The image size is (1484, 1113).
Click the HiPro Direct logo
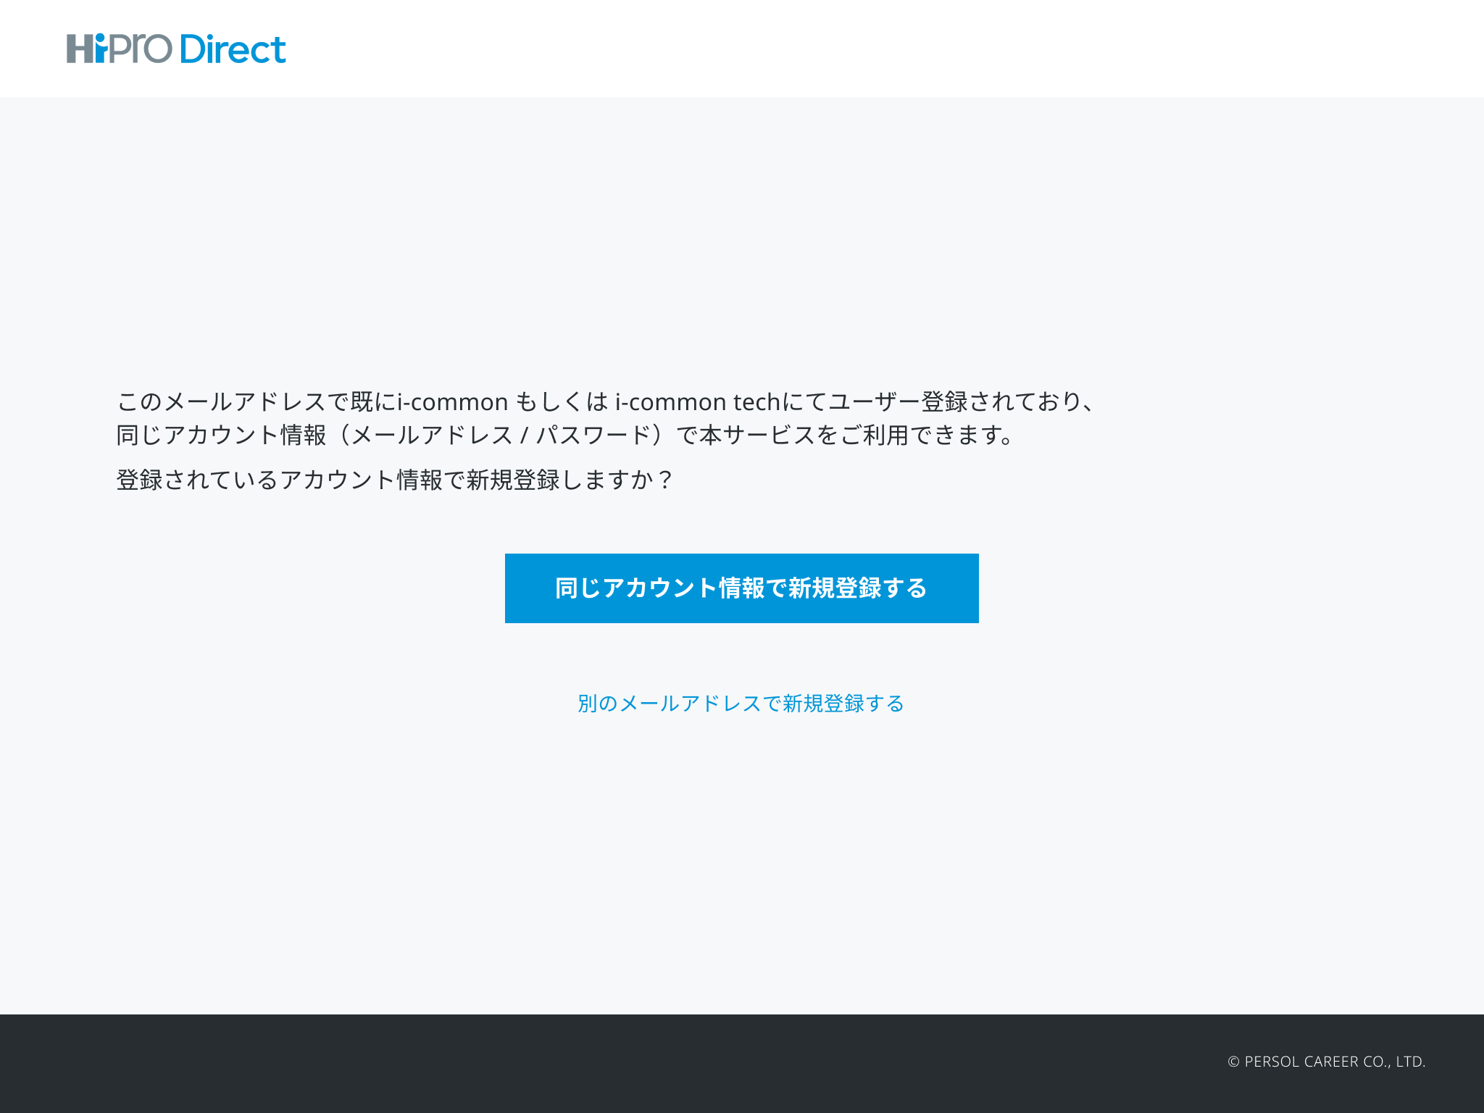tap(176, 49)
